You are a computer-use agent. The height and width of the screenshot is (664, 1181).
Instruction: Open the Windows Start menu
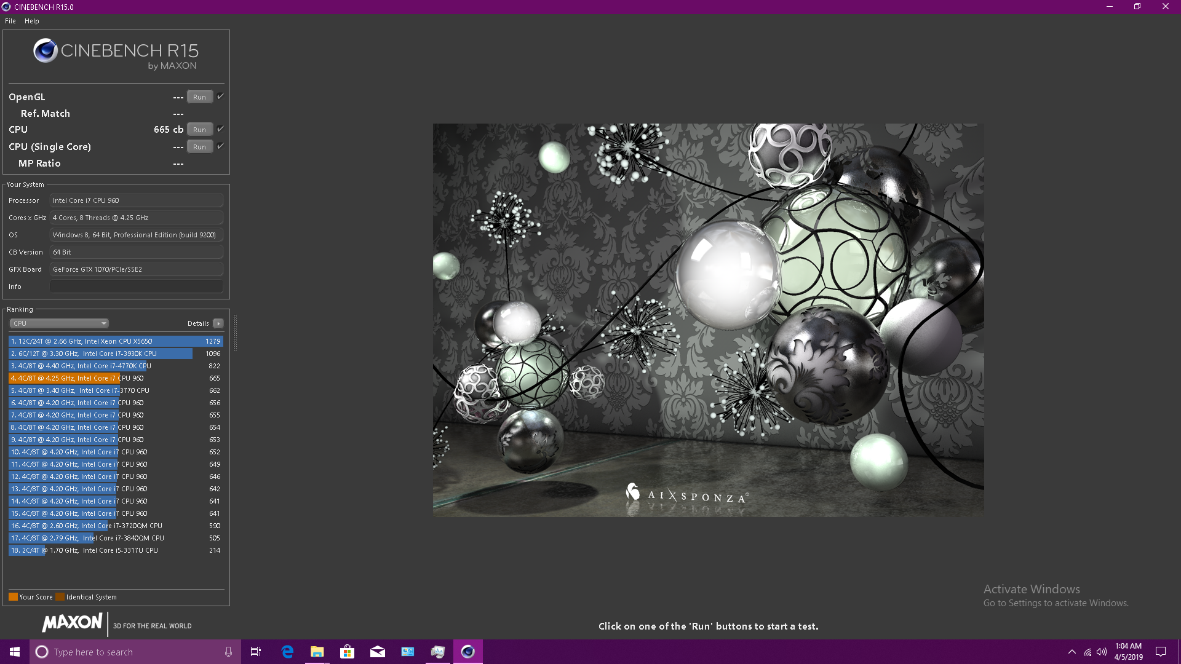tap(15, 652)
